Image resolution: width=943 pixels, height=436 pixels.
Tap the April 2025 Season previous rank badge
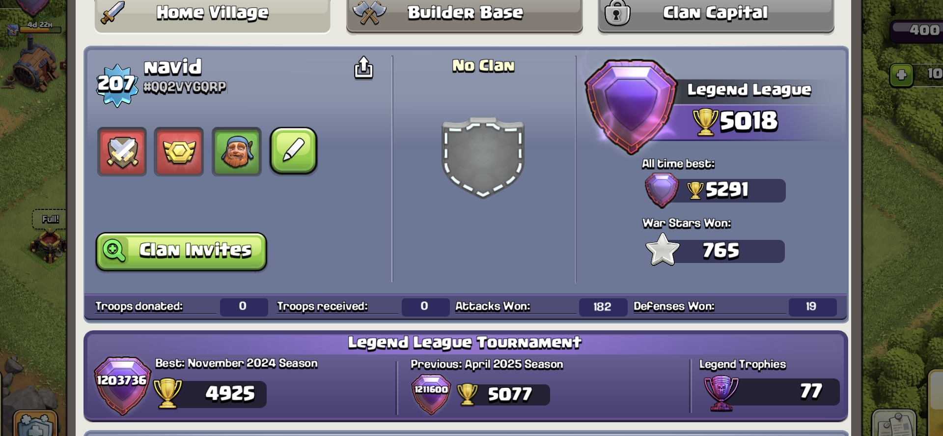(431, 394)
